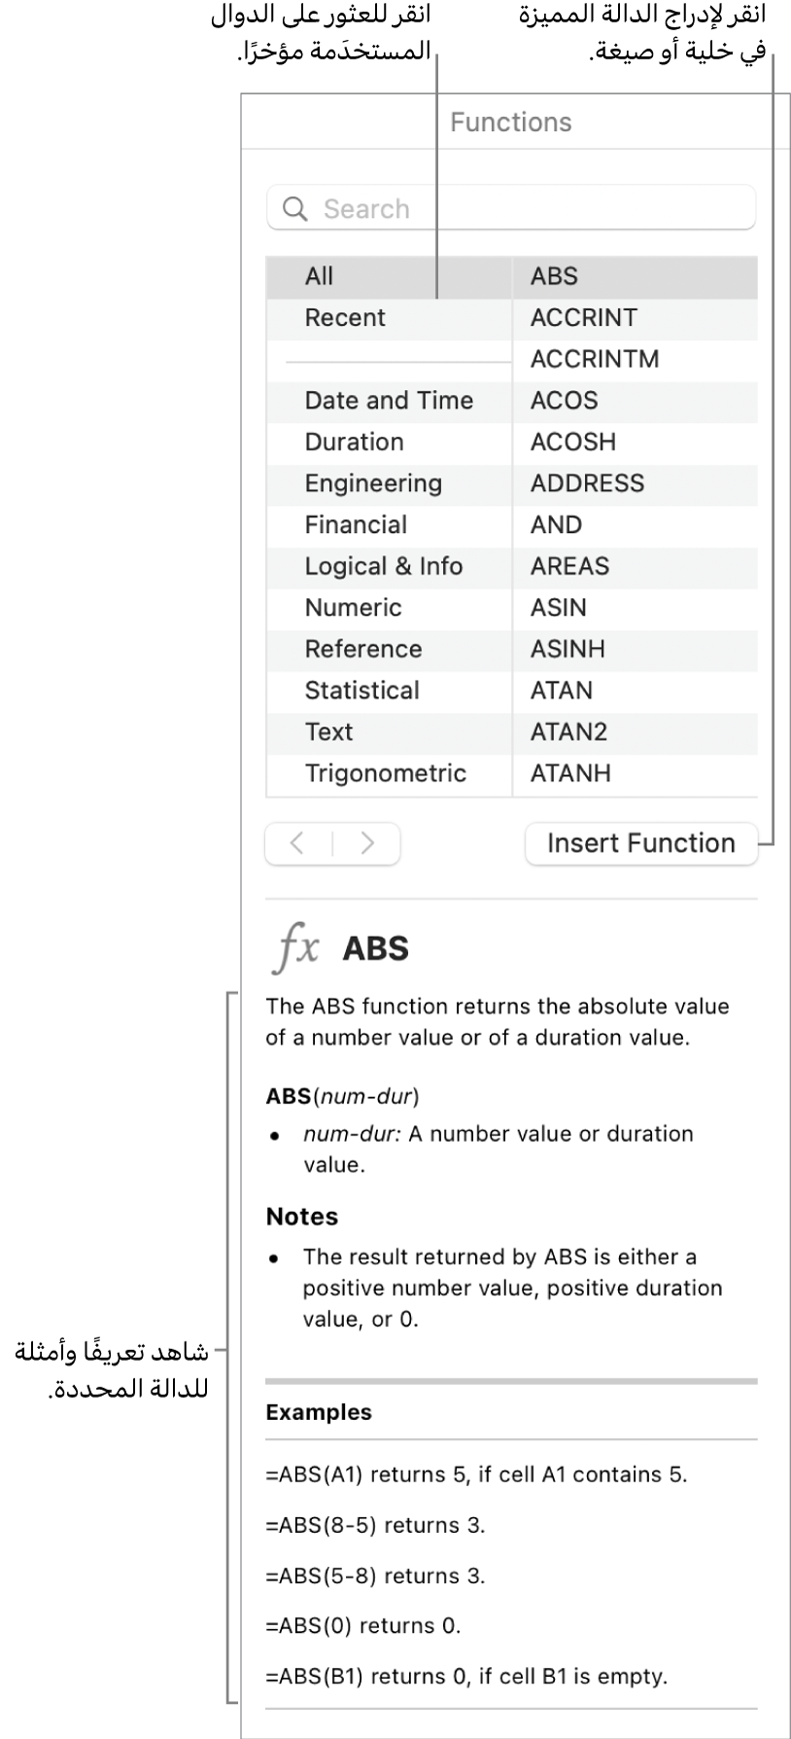
Task: Select the All category
Action: (x=319, y=276)
